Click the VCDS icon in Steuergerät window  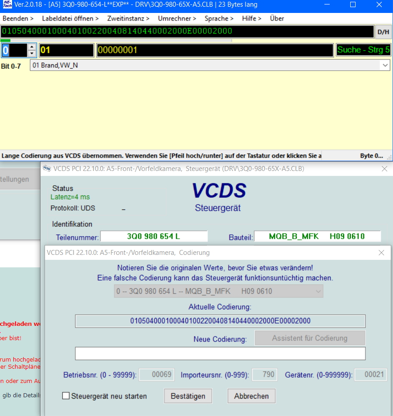47,169
